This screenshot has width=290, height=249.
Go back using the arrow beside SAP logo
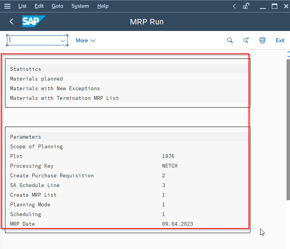tap(12, 22)
